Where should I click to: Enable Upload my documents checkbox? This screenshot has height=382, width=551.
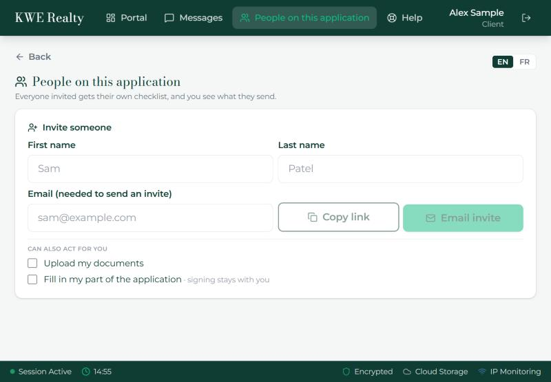pyautogui.click(x=32, y=264)
